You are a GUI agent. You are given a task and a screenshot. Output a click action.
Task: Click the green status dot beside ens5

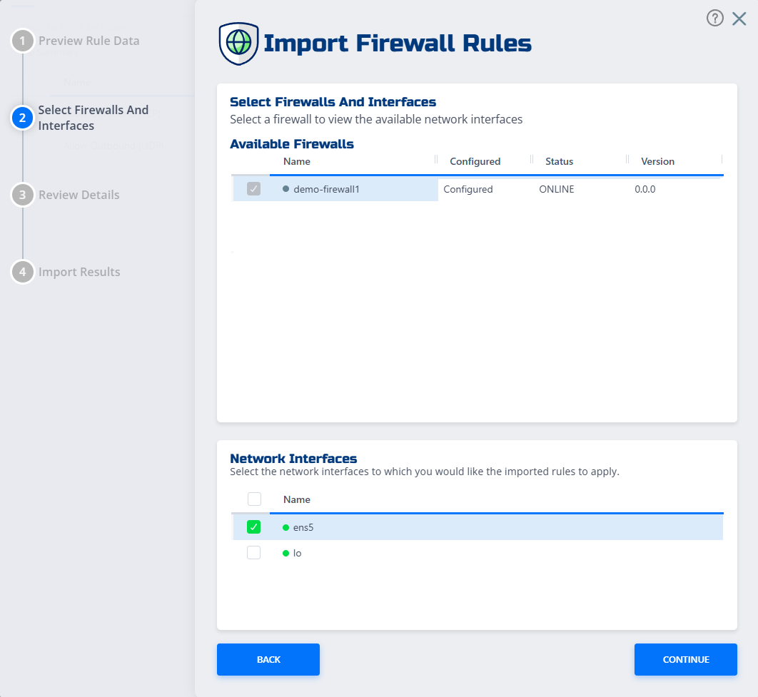coord(286,527)
